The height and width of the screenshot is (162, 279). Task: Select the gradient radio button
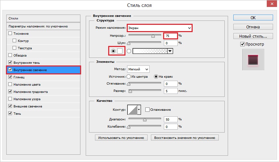[x=129, y=51]
